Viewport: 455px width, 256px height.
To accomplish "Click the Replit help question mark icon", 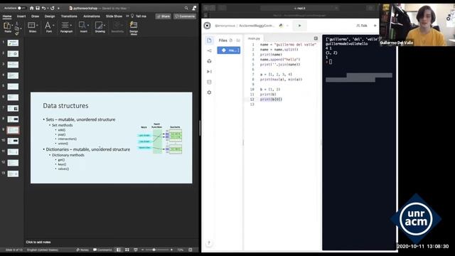I will [209, 243].
